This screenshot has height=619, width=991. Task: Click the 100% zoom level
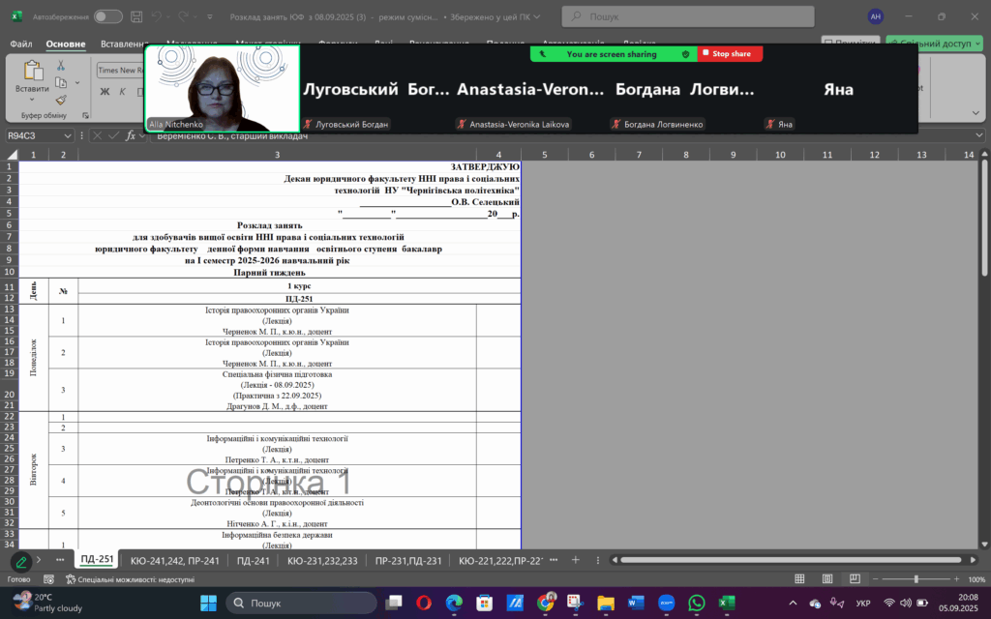coord(976,579)
